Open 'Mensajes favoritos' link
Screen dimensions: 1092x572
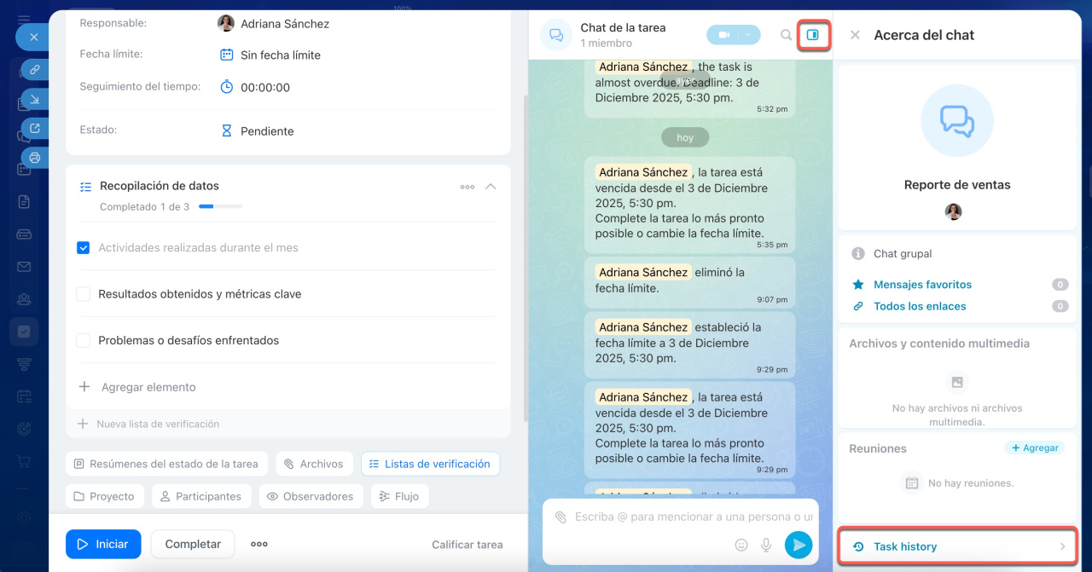922,285
